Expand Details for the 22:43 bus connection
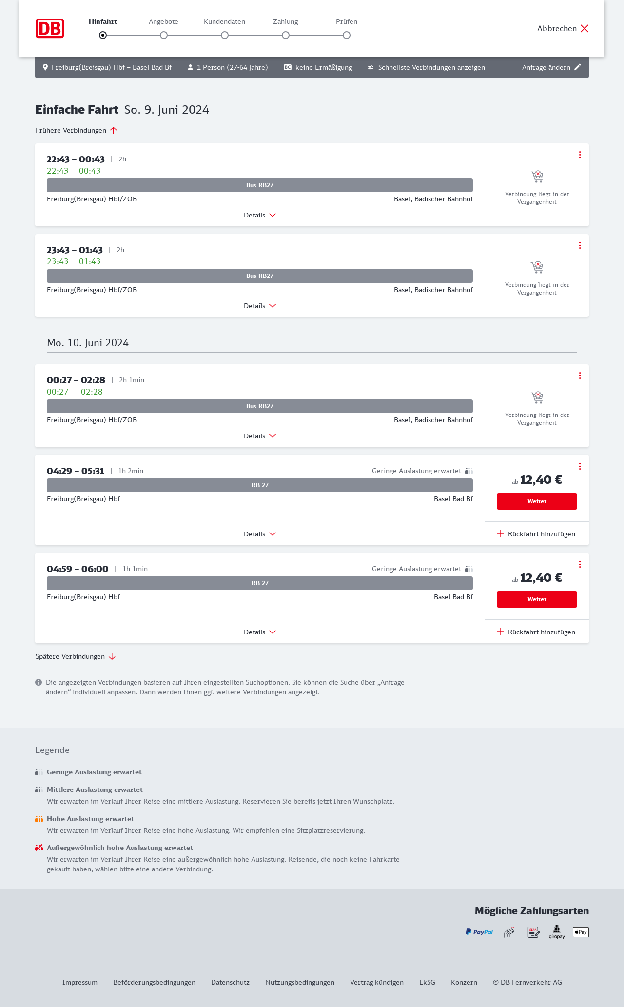This screenshot has width=624, height=1007. pos(260,215)
